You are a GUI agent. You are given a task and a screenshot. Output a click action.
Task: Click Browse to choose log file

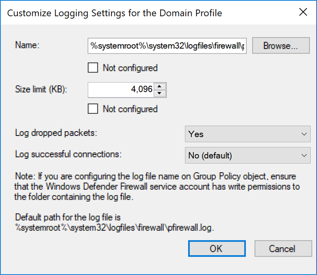coord(281,46)
